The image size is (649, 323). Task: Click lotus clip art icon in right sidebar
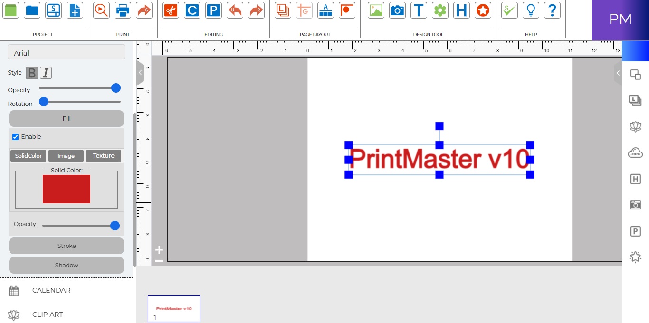pos(635,126)
